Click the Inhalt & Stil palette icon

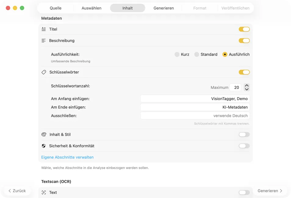(x=44, y=135)
